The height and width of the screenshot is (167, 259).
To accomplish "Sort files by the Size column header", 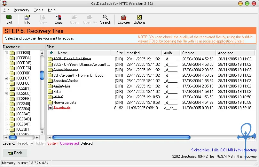I will pos(117,53).
